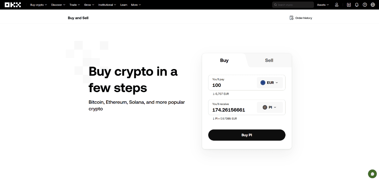This screenshot has width=379, height=181.
Task: Open the Assets dropdown
Action: [323, 5]
